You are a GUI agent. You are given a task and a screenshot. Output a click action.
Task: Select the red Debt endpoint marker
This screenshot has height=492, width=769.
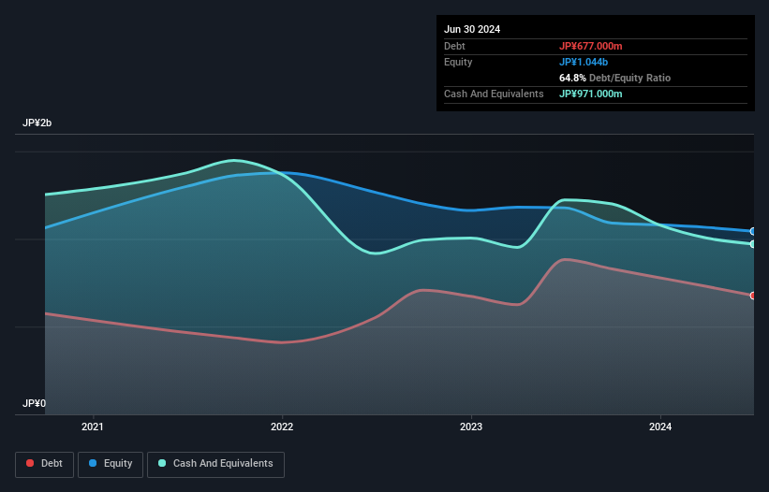753,296
